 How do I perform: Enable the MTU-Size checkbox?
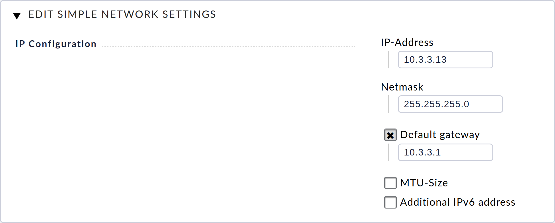(x=390, y=183)
